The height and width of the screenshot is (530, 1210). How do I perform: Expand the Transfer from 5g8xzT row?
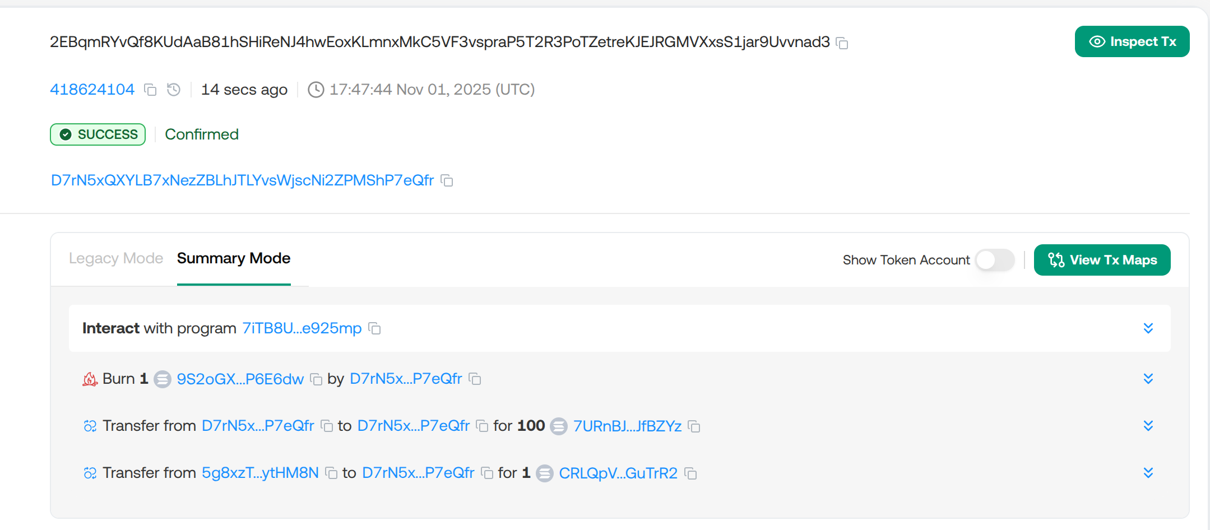pos(1148,473)
